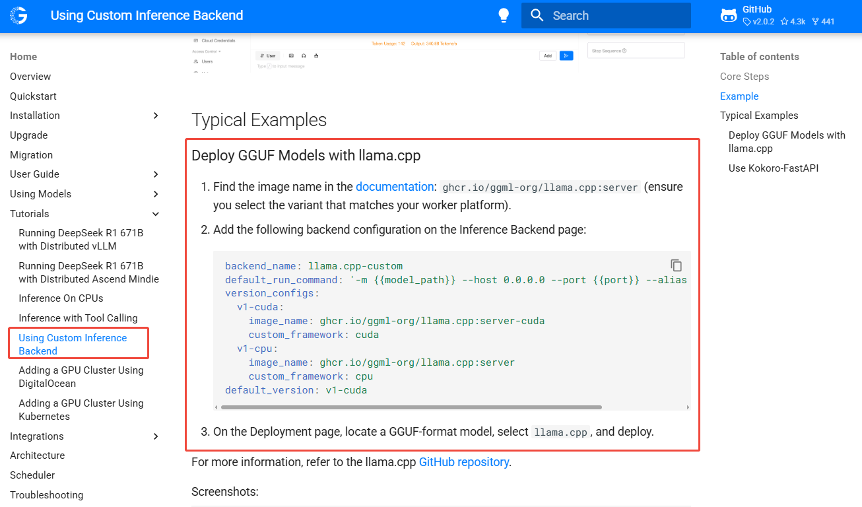
Task: Jump to Use Kokoro-FastAPI in table of contents
Action: tap(774, 168)
